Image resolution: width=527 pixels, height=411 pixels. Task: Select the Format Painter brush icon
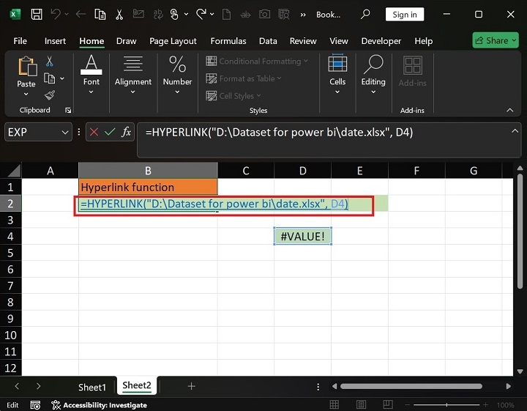click(x=50, y=95)
